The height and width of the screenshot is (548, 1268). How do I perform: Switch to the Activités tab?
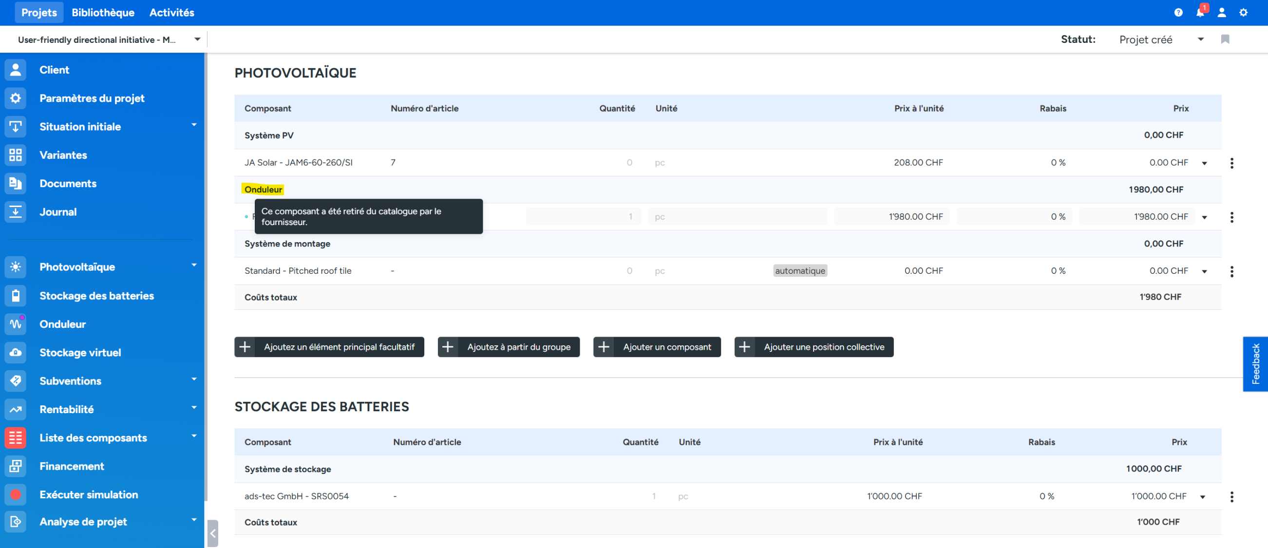(171, 13)
